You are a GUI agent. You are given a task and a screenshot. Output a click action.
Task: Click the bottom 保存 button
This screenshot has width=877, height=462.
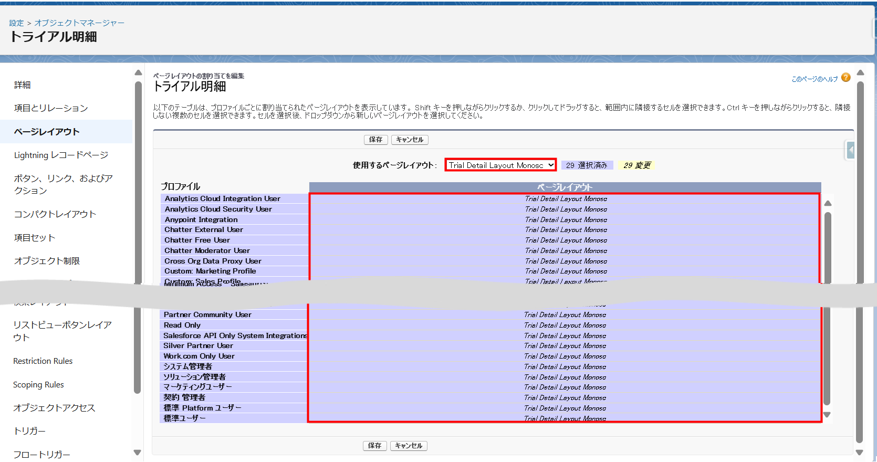(x=374, y=446)
